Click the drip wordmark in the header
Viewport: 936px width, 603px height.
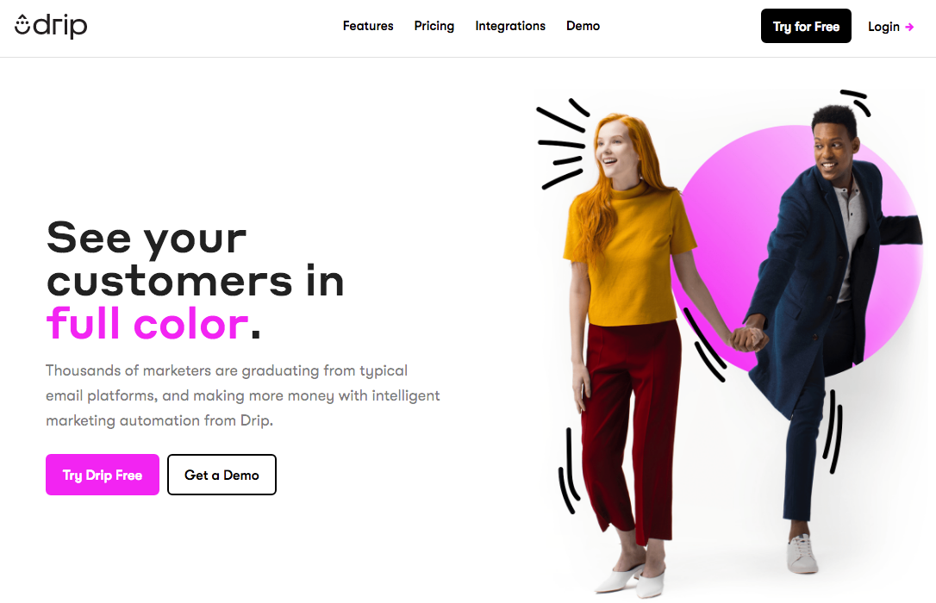pos(59,26)
